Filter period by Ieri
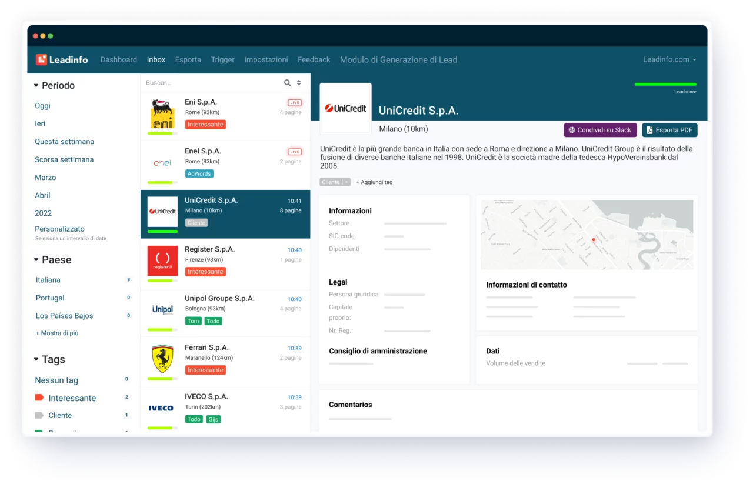Image resolution: width=753 pixels, height=488 pixels. pos(40,123)
